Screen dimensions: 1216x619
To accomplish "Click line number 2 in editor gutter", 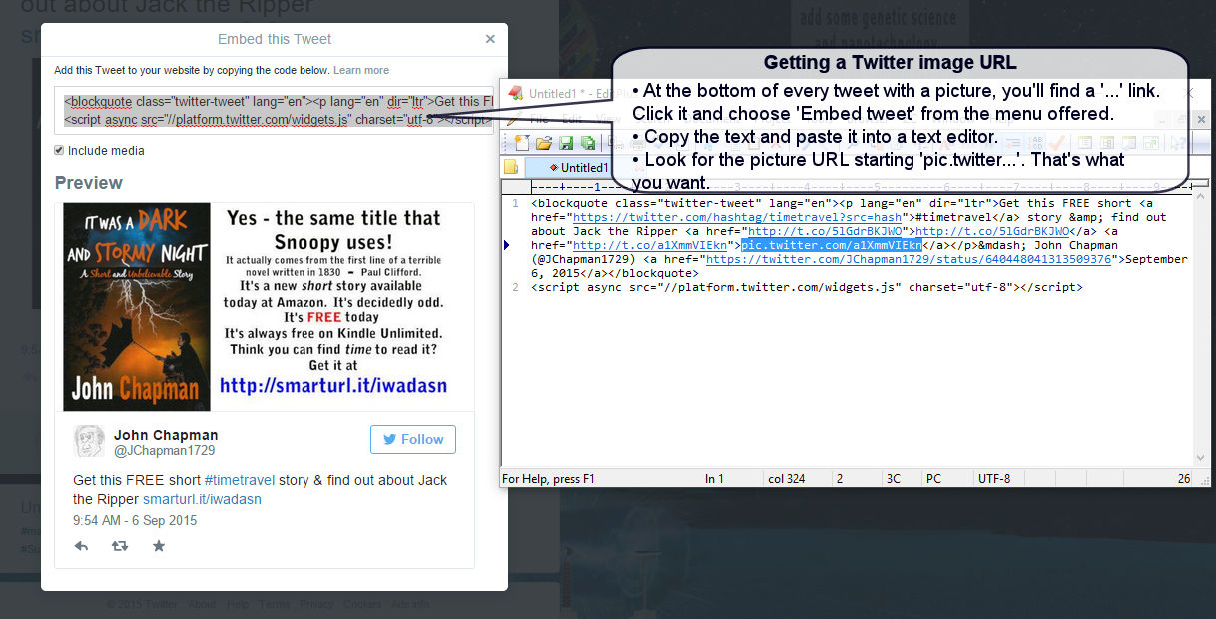I will pos(516,287).
